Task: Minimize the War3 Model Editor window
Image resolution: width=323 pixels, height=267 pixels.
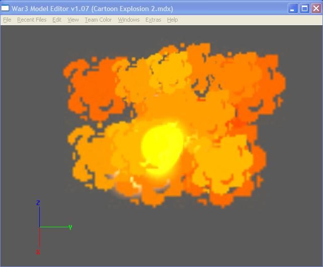Action: pyautogui.click(x=293, y=9)
